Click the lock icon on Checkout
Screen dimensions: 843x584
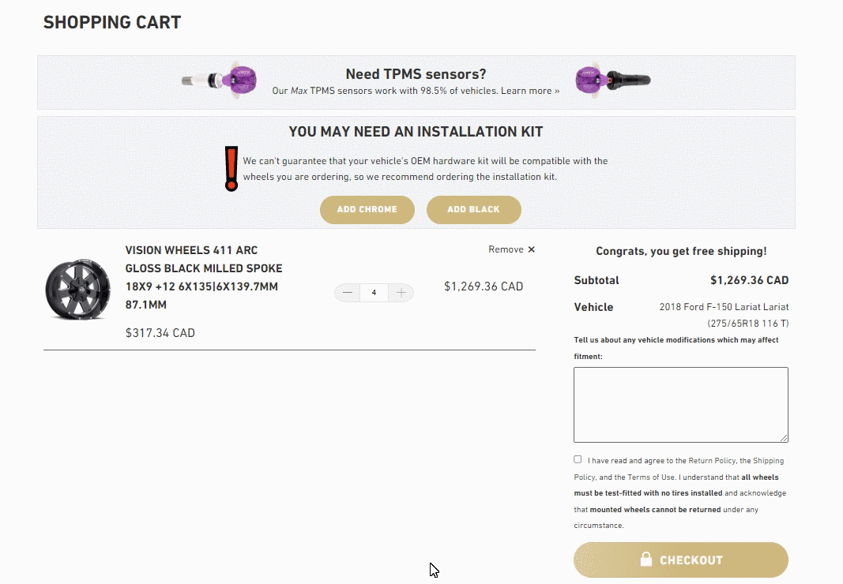coord(645,560)
